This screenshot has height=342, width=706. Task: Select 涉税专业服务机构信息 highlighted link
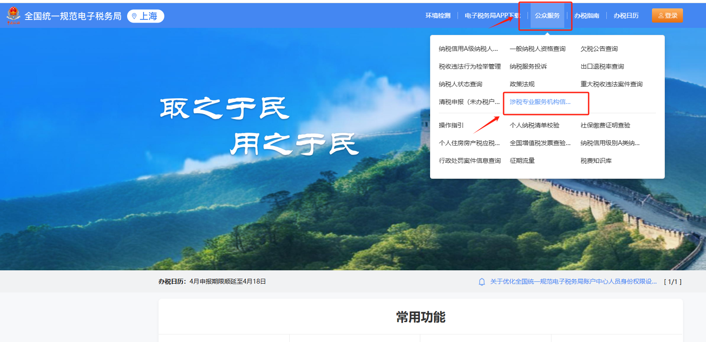click(x=540, y=102)
